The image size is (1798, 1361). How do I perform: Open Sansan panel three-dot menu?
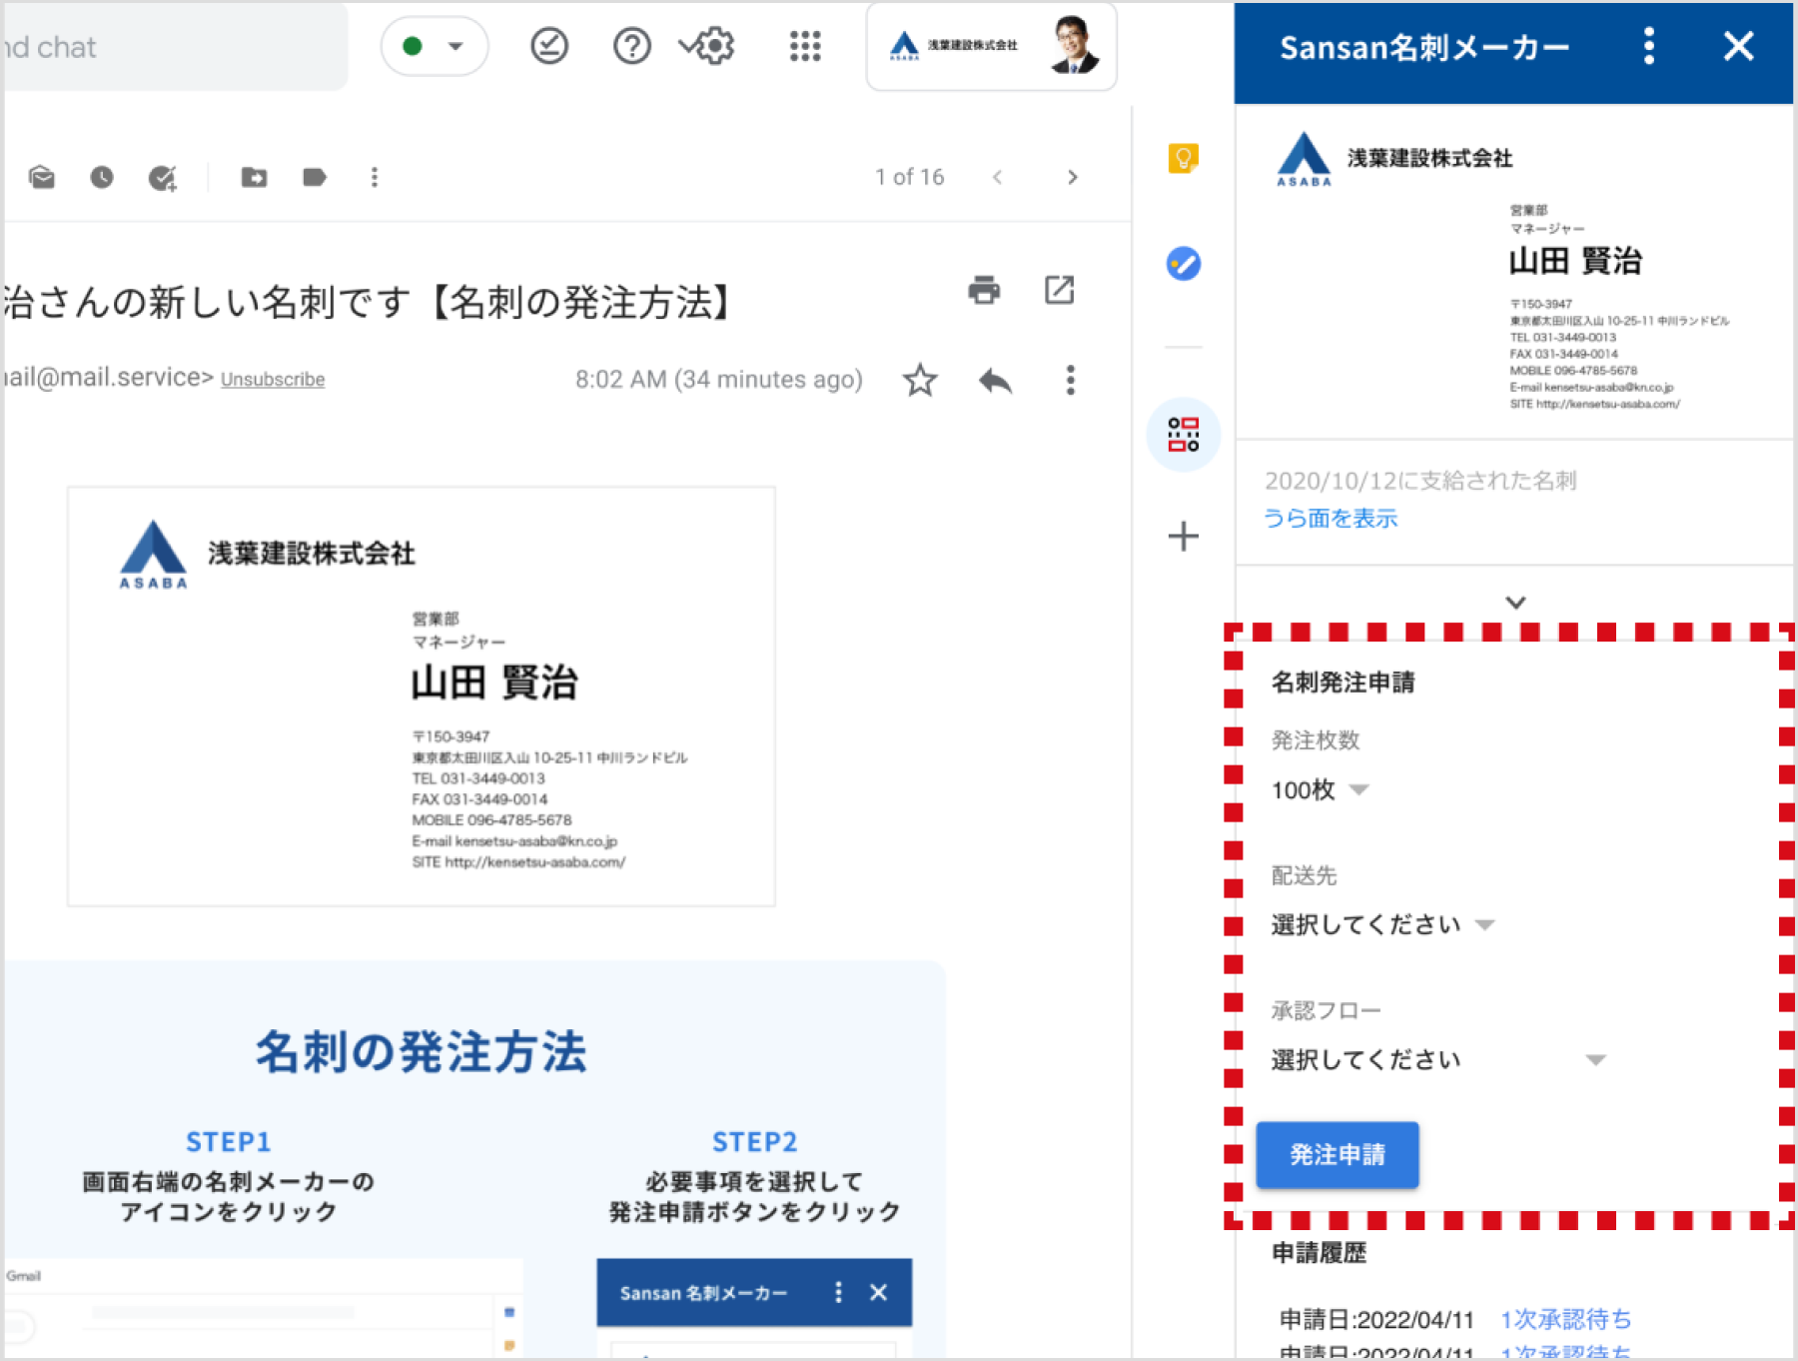tap(1649, 46)
